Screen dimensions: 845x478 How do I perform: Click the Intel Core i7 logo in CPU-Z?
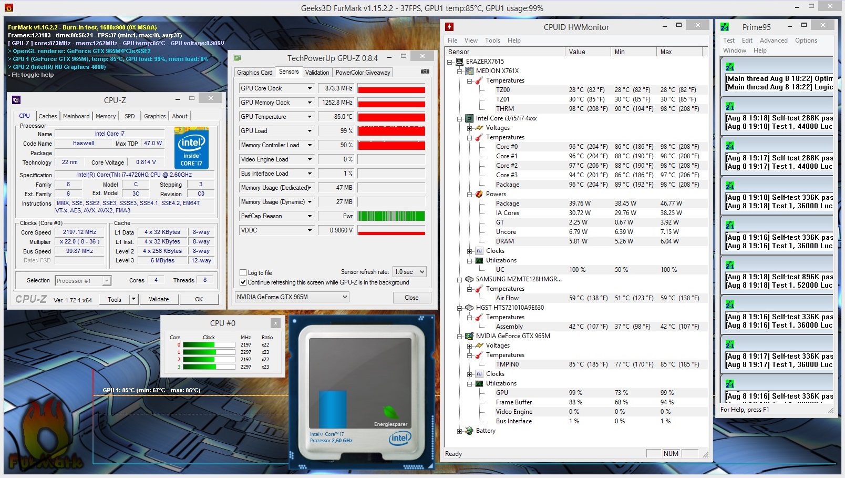[191, 148]
